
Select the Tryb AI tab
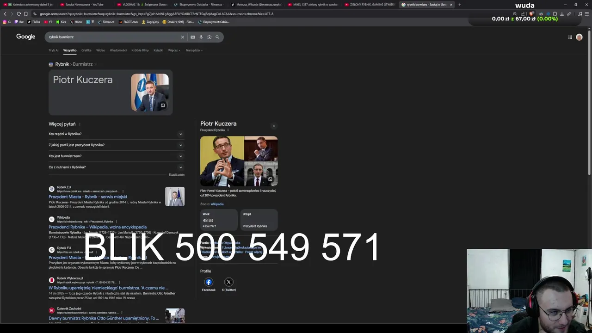click(x=54, y=50)
